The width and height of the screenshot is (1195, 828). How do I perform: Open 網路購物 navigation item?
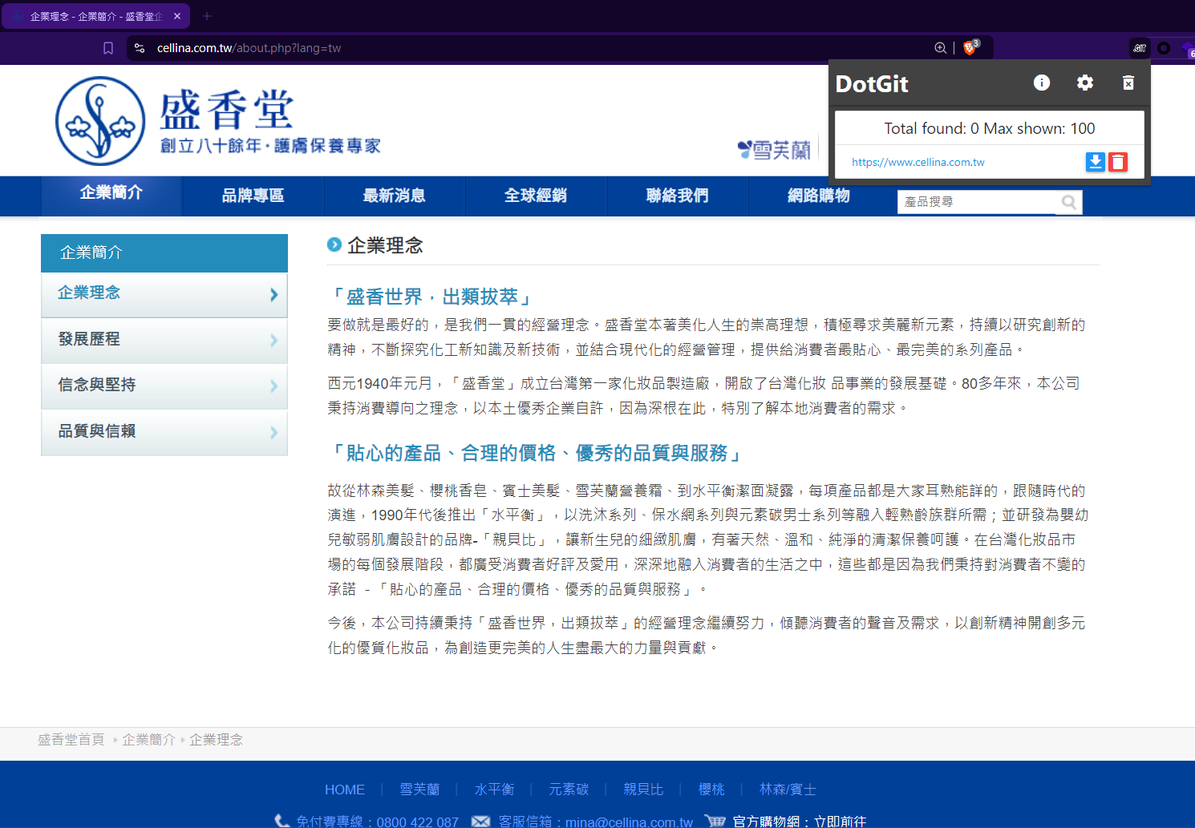pos(819,196)
